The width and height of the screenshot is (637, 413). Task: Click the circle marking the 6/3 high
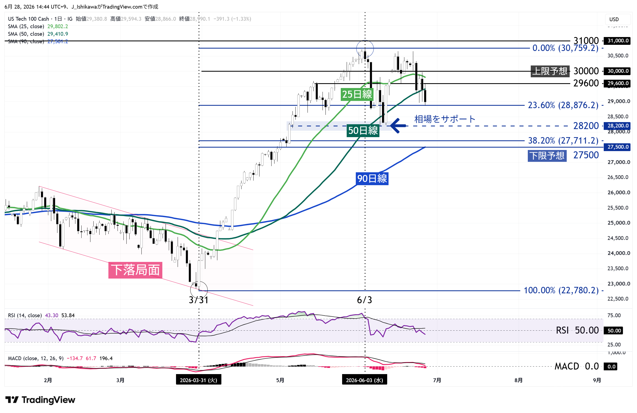coord(365,49)
